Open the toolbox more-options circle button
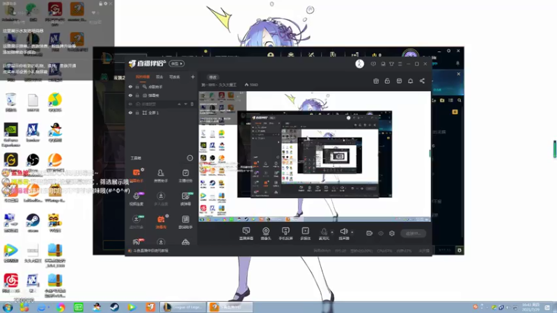Image resolution: width=557 pixels, height=313 pixels. [189, 158]
